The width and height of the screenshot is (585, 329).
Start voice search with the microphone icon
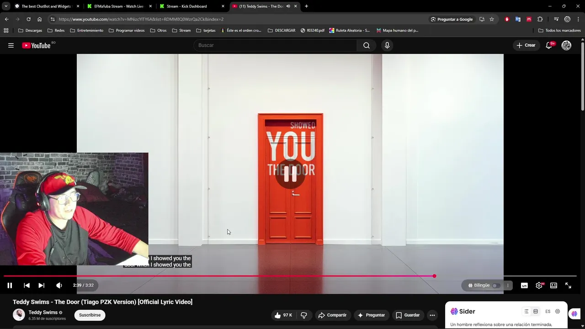point(387,45)
